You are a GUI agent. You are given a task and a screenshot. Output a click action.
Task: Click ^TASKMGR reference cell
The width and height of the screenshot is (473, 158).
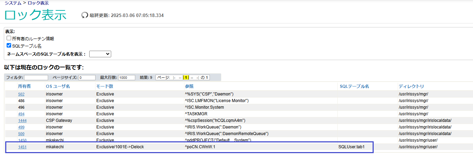click(196, 114)
